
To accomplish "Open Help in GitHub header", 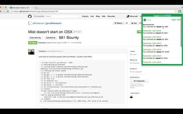I will tap(104, 16).
